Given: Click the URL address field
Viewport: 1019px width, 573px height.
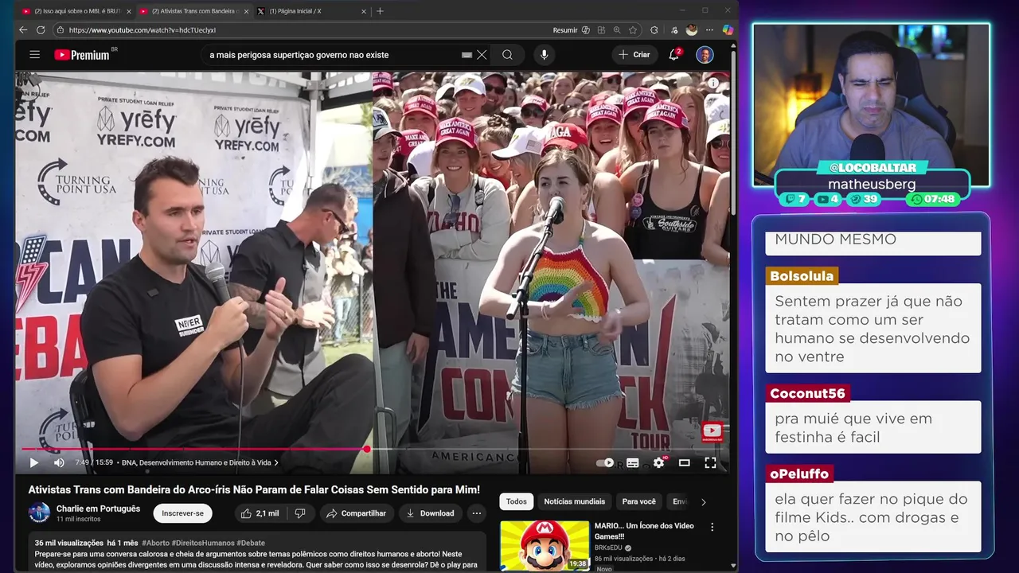Looking at the screenshot, I should click(303, 30).
